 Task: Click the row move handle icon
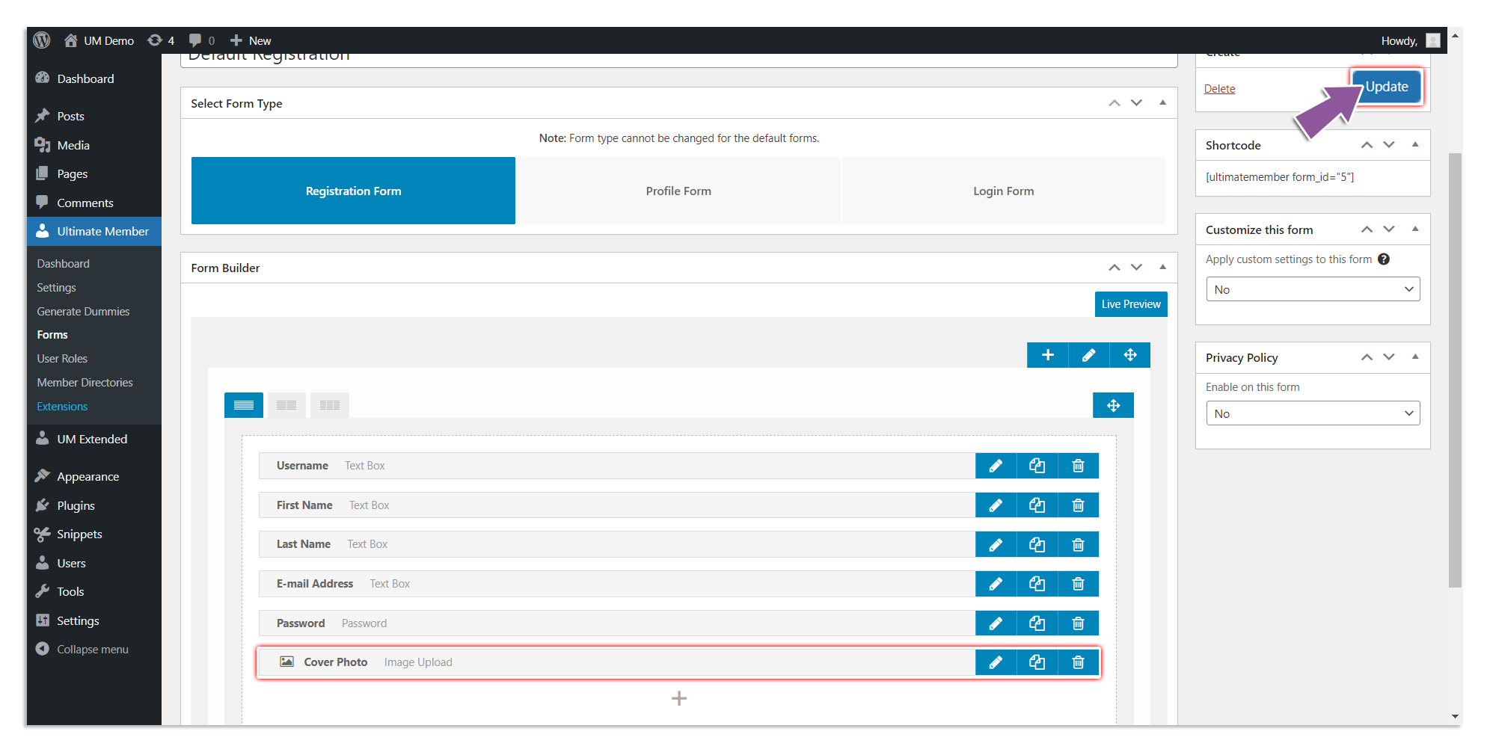pos(1130,355)
